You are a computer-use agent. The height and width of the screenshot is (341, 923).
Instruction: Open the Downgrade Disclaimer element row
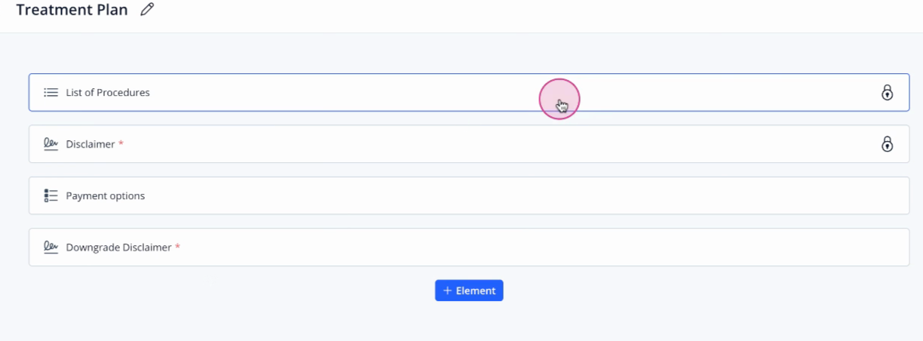pos(469,247)
